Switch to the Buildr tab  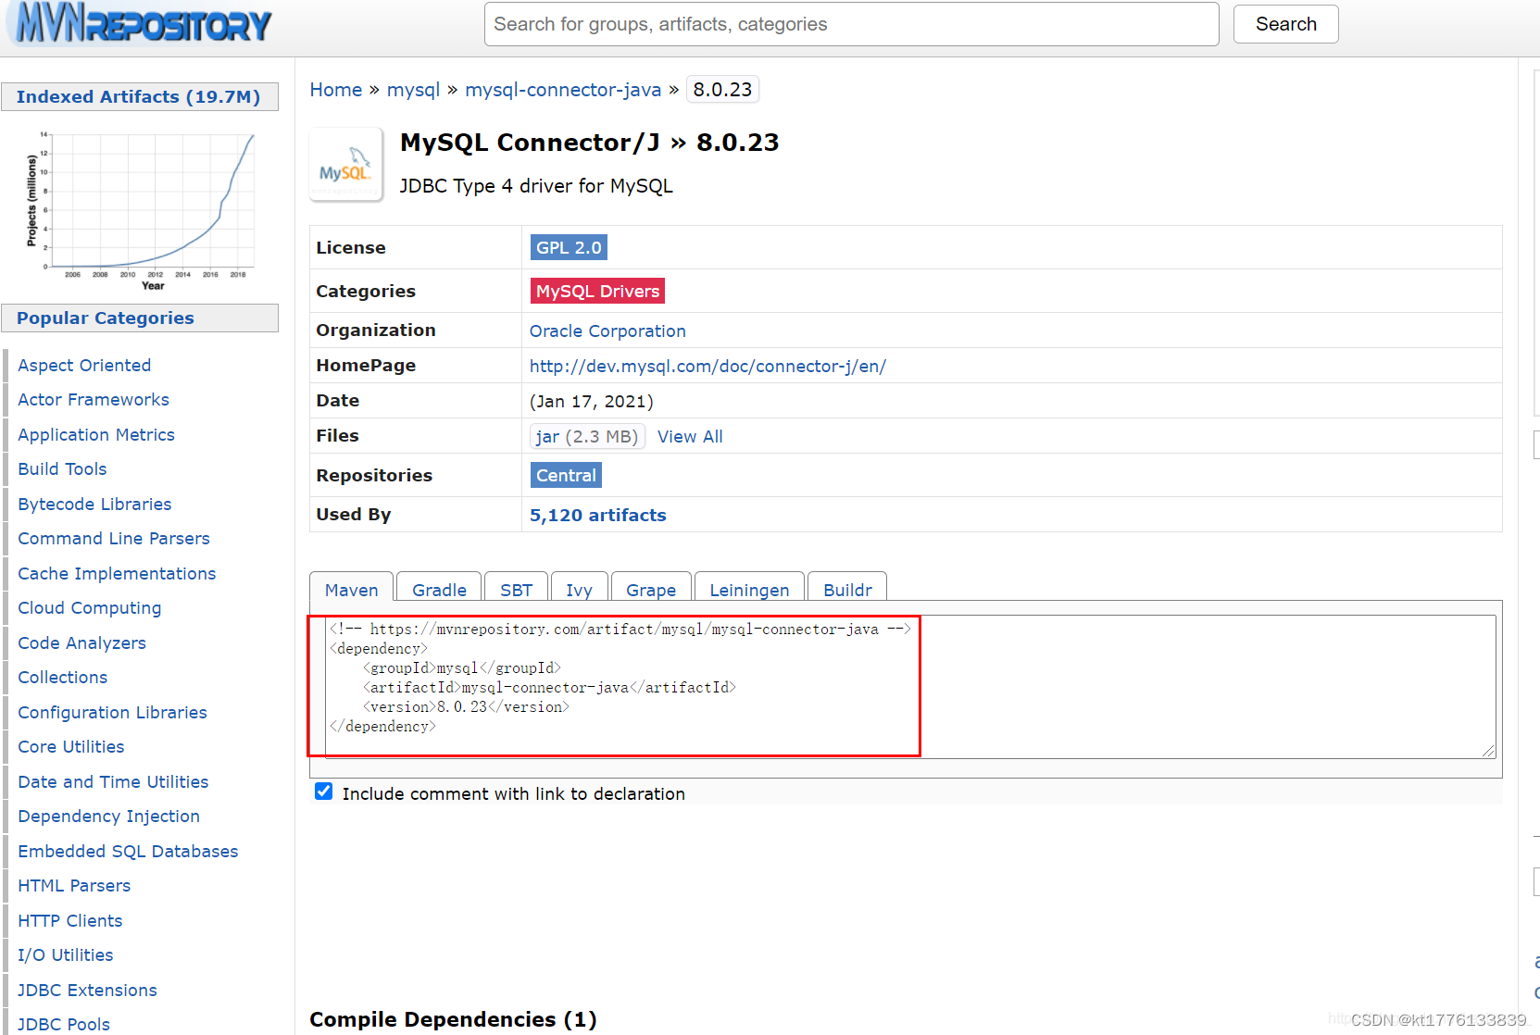coord(847,589)
